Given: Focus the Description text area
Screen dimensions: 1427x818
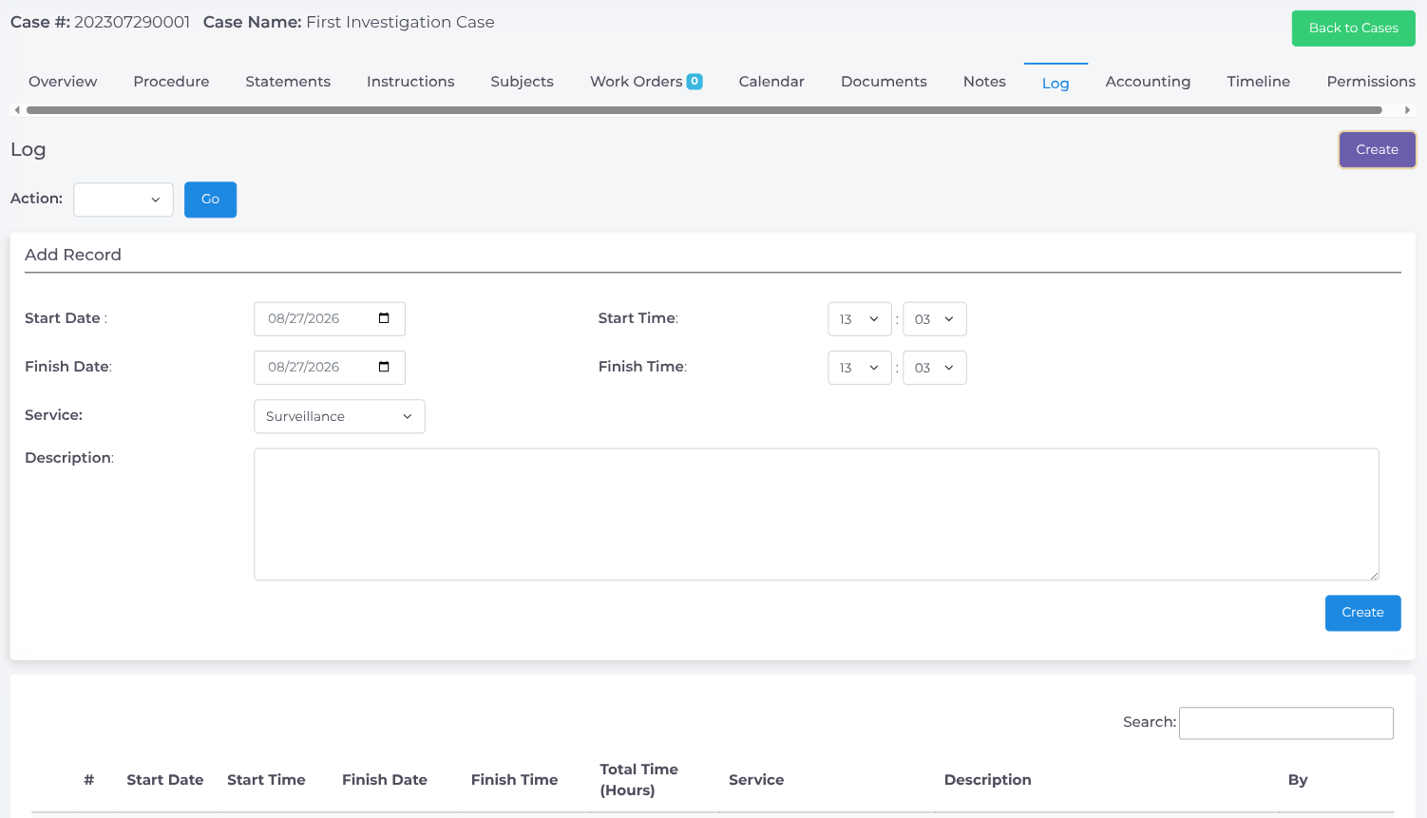Looking at the screenshot, I should [x=816, y=514].
